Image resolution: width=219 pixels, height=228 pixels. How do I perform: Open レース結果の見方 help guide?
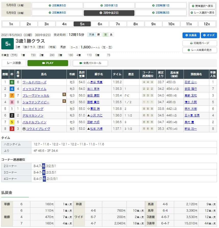click(200, 50)
